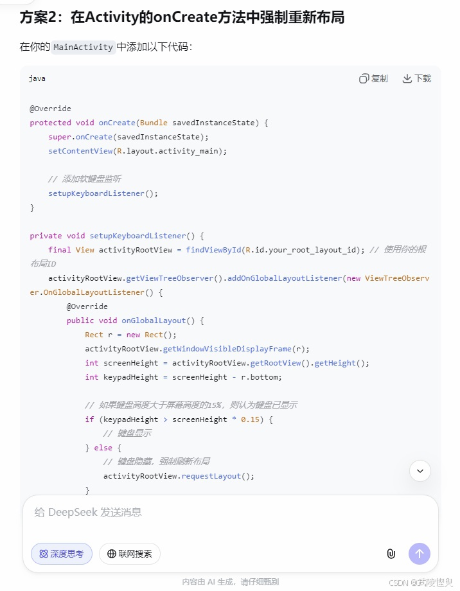This screenshot has height=591, width=460.
Task: Click the 'protected void onCreate' line
Action: pos(149,123)
